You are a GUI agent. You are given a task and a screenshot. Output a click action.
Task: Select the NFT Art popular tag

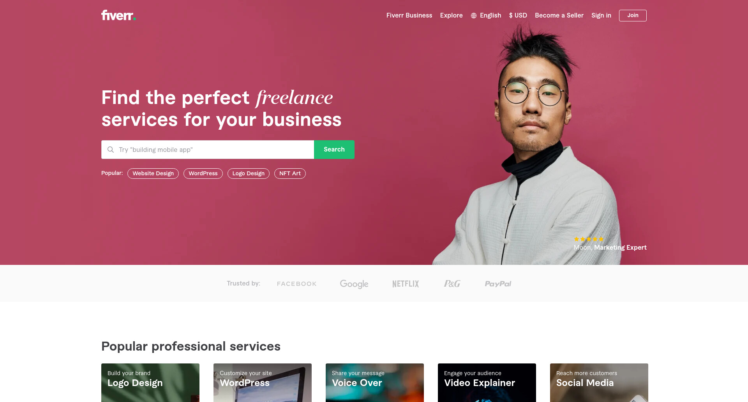[290, 174]
